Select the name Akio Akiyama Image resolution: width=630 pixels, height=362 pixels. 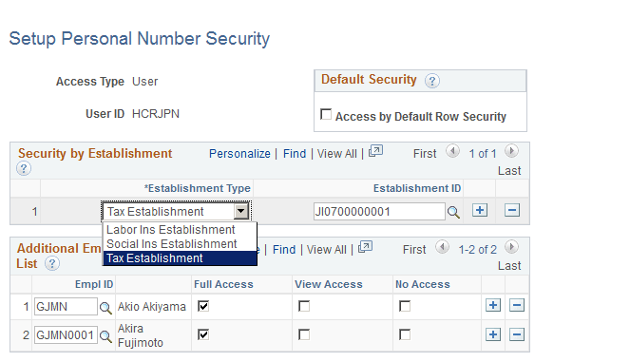click(152, 307)
